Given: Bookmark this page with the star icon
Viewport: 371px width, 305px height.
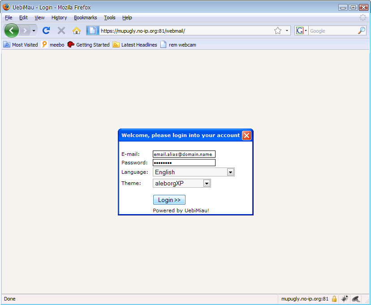Looking at the screenshot, I should 278,30.
